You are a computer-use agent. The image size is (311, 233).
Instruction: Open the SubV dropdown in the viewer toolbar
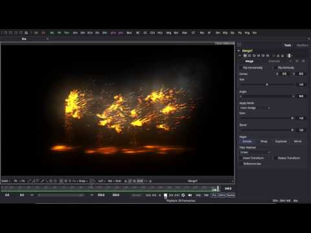6,181
